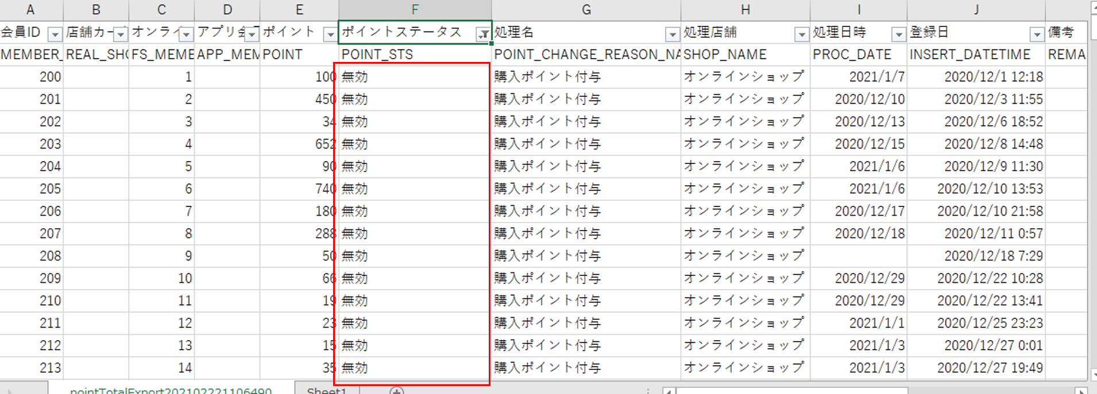The image size is (1097, 394).
Task: Open the 店舗カード column filter dropdown
Action: [120, 34]
